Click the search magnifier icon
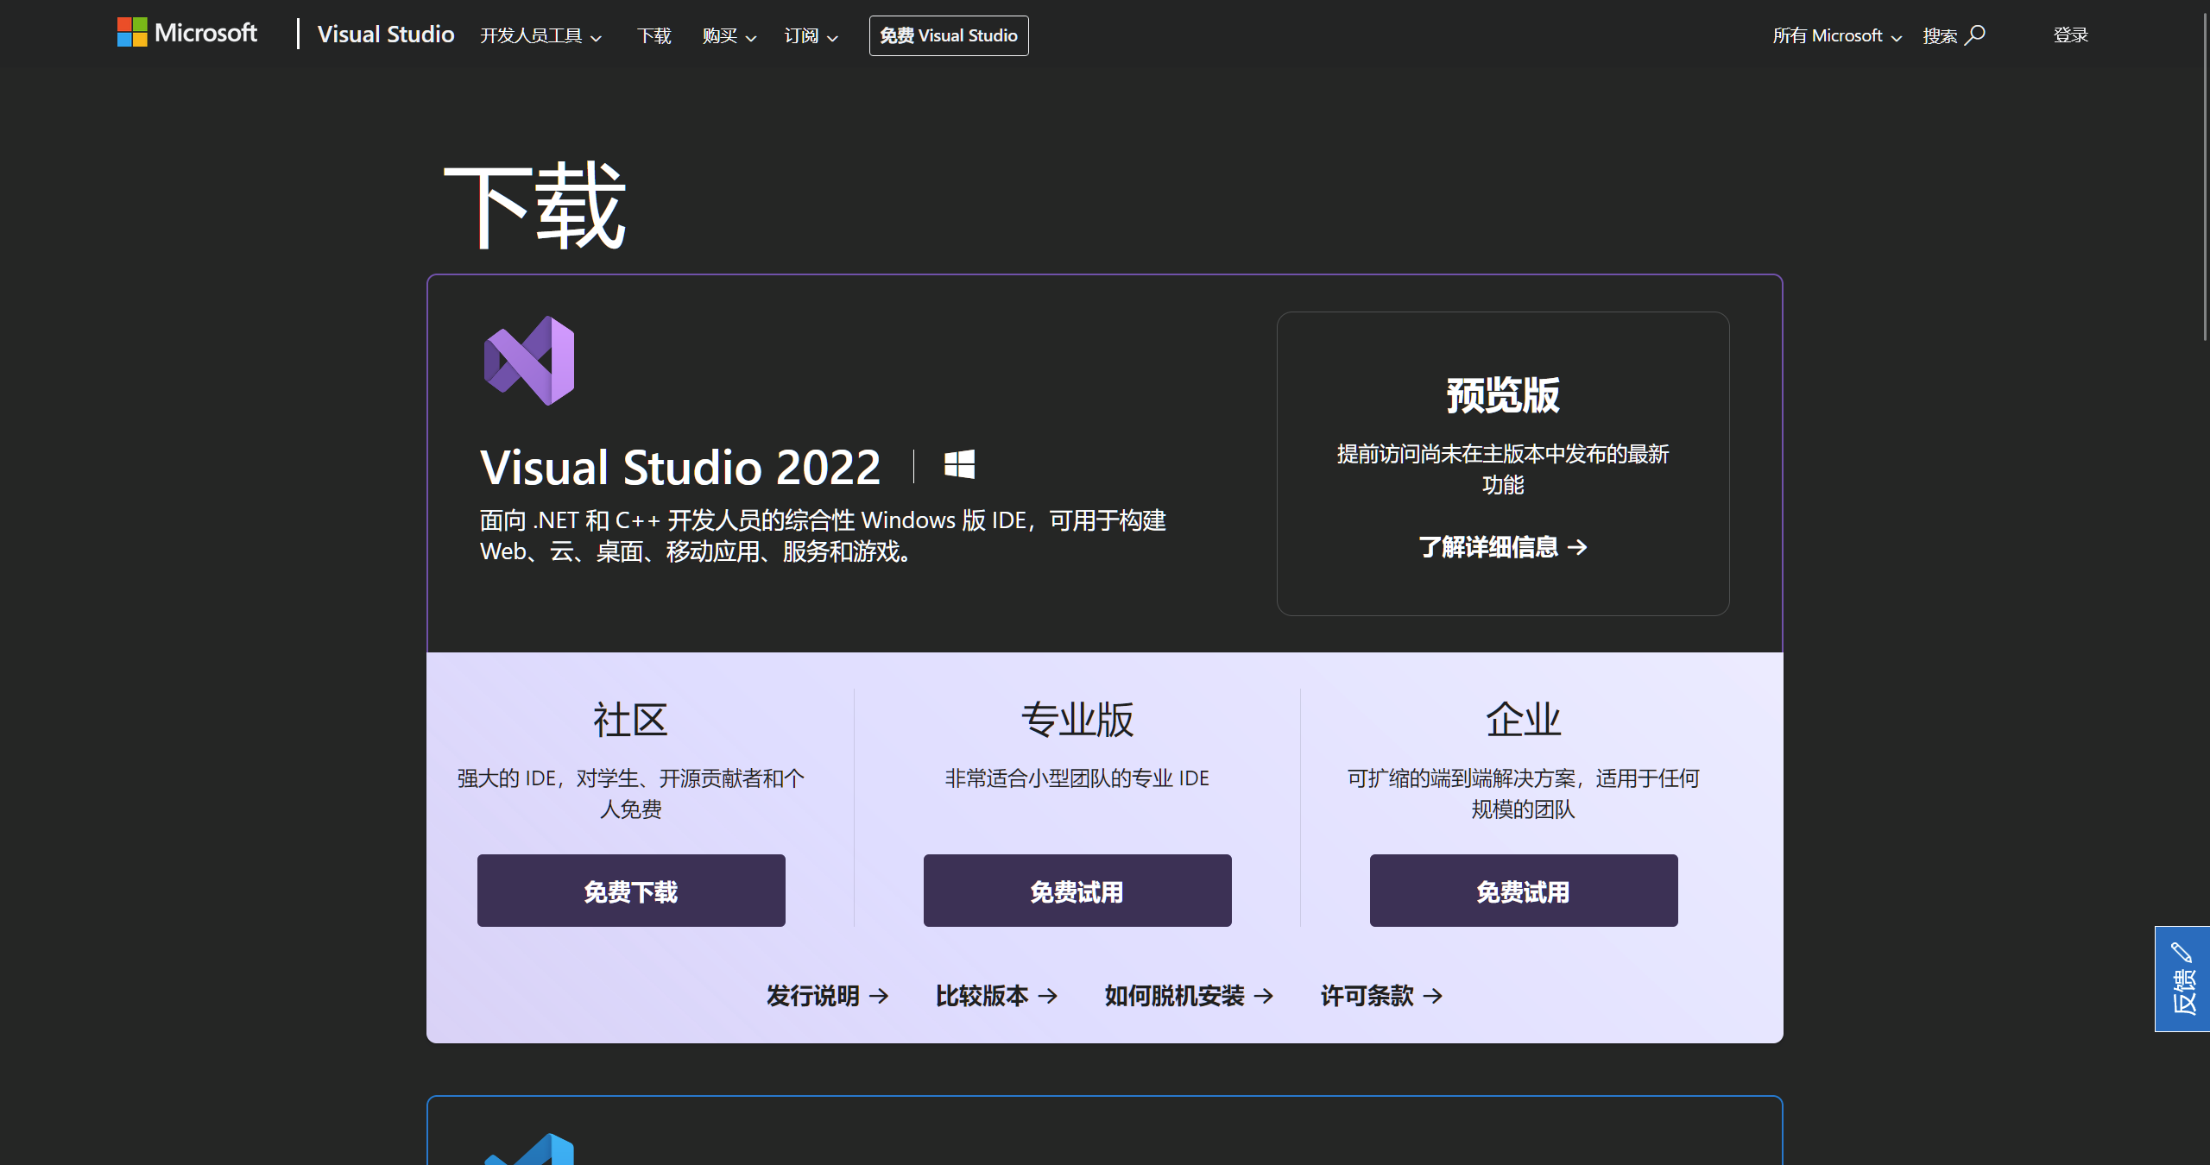This screenshot has width=2210, height=1165. pos(1975,35)
